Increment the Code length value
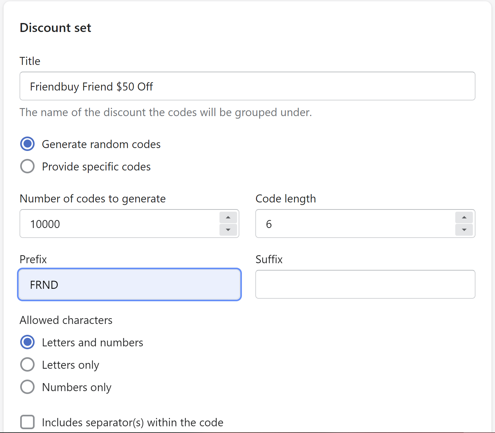Image resolution: width=495 pixels, height=433 pixels. coord(464,218)
